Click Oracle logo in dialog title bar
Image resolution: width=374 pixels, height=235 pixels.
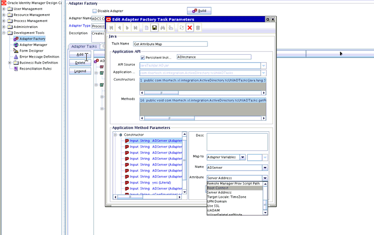point(108,20)
